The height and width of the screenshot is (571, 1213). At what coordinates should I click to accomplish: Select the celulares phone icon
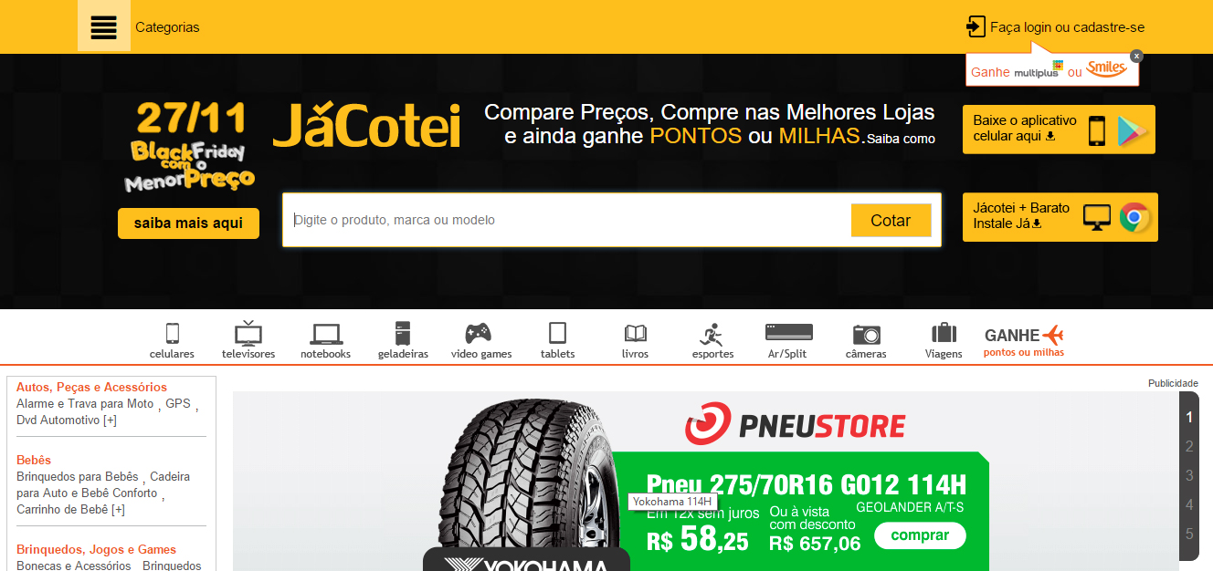(x=172, y=333)
